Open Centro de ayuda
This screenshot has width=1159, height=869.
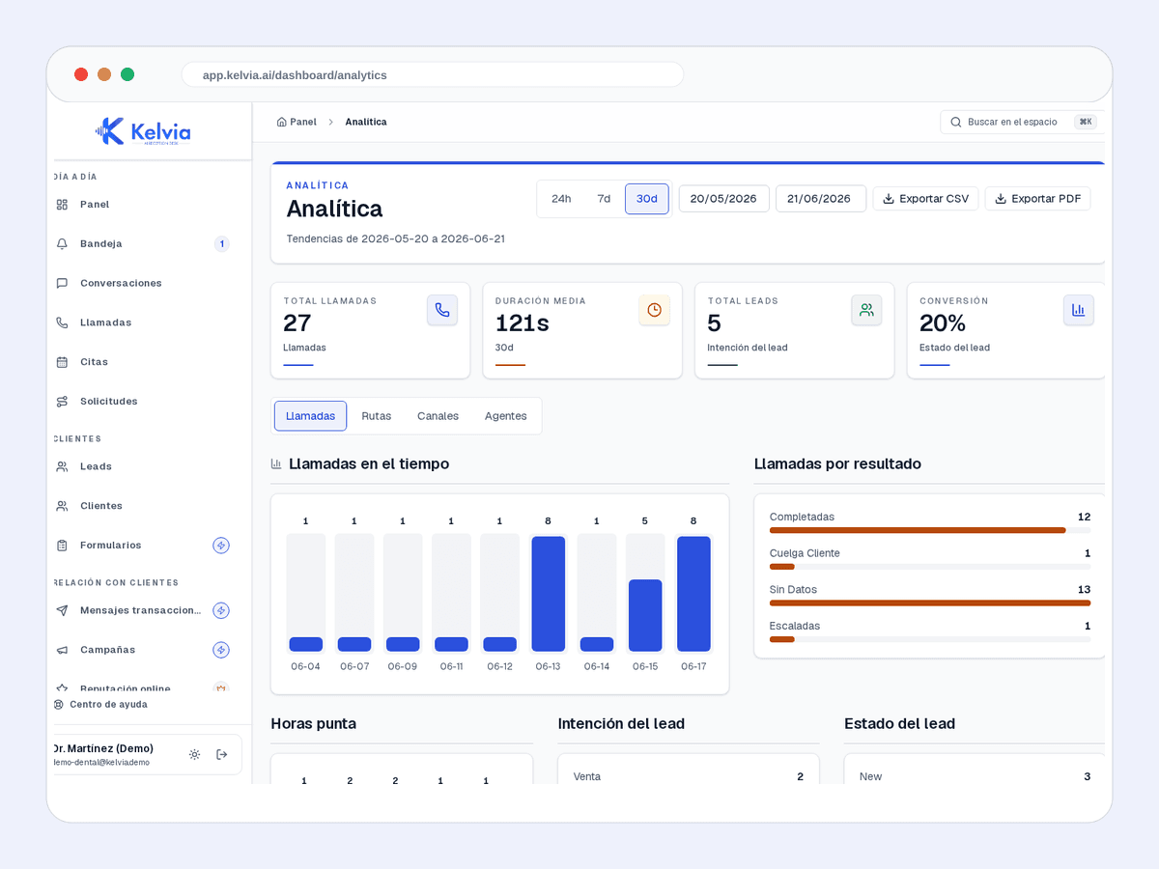coord(100,705)
